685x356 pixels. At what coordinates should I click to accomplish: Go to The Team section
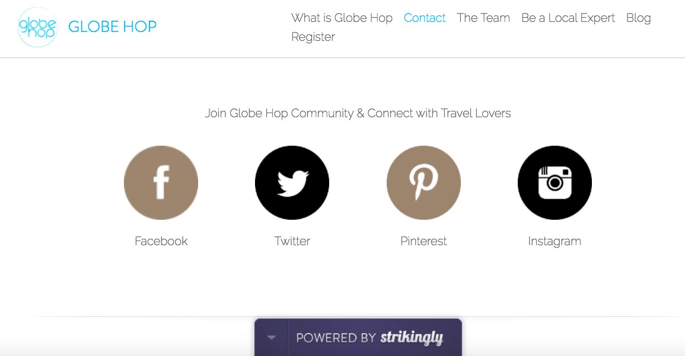[x=483, y=18]
